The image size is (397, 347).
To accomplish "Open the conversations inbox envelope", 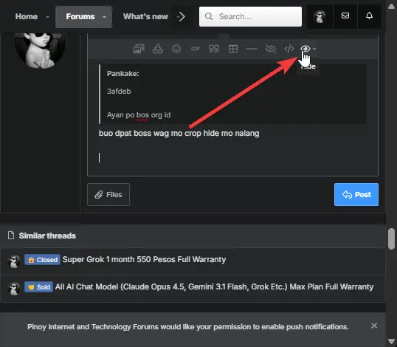I will pyautogui.click(x=345, y=16).
